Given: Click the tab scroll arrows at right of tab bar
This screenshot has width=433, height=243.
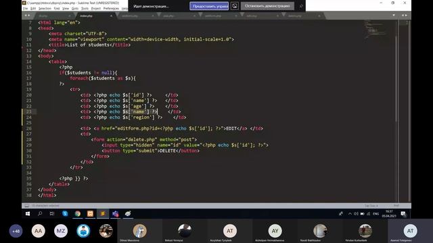Looking at the screenshot, I should point(405,16).
